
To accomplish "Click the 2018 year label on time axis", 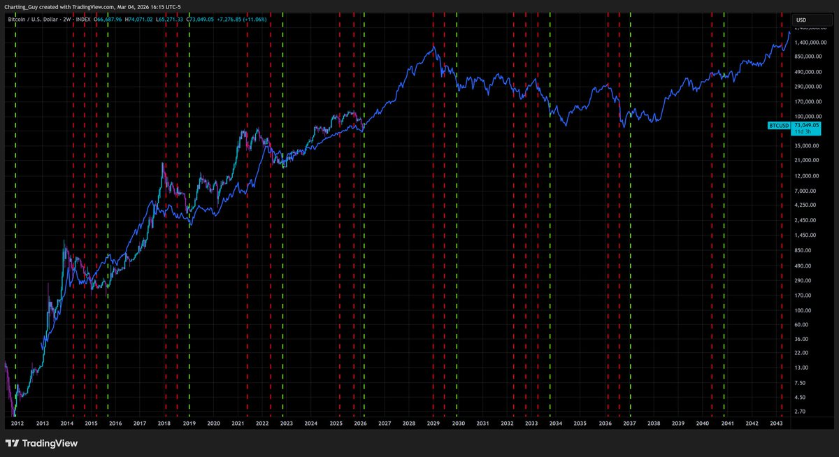I will pos(164,423).
